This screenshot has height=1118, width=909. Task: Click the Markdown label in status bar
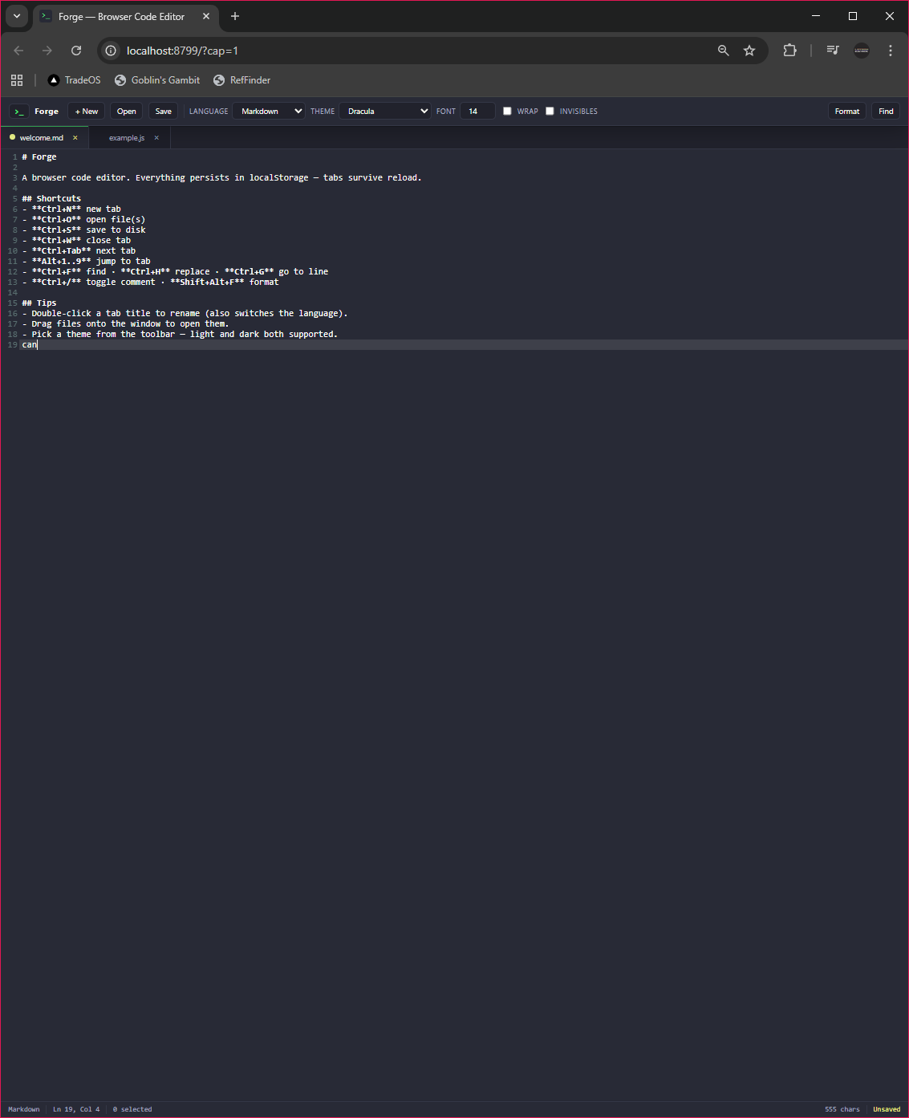pos(24,1109)
